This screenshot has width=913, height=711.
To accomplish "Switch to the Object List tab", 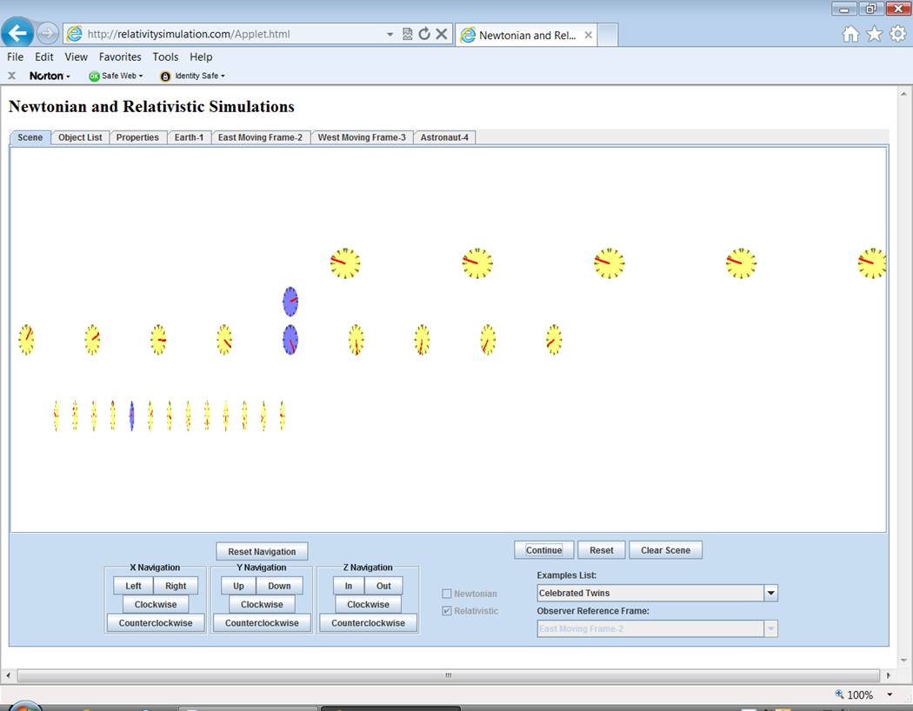I will (80, 137).
